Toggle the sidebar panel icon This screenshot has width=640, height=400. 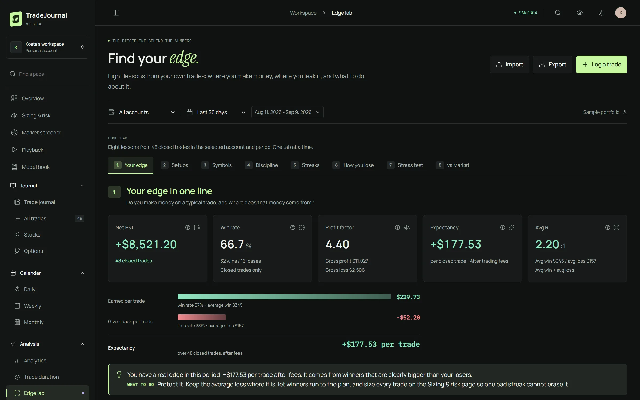[116, 13]
